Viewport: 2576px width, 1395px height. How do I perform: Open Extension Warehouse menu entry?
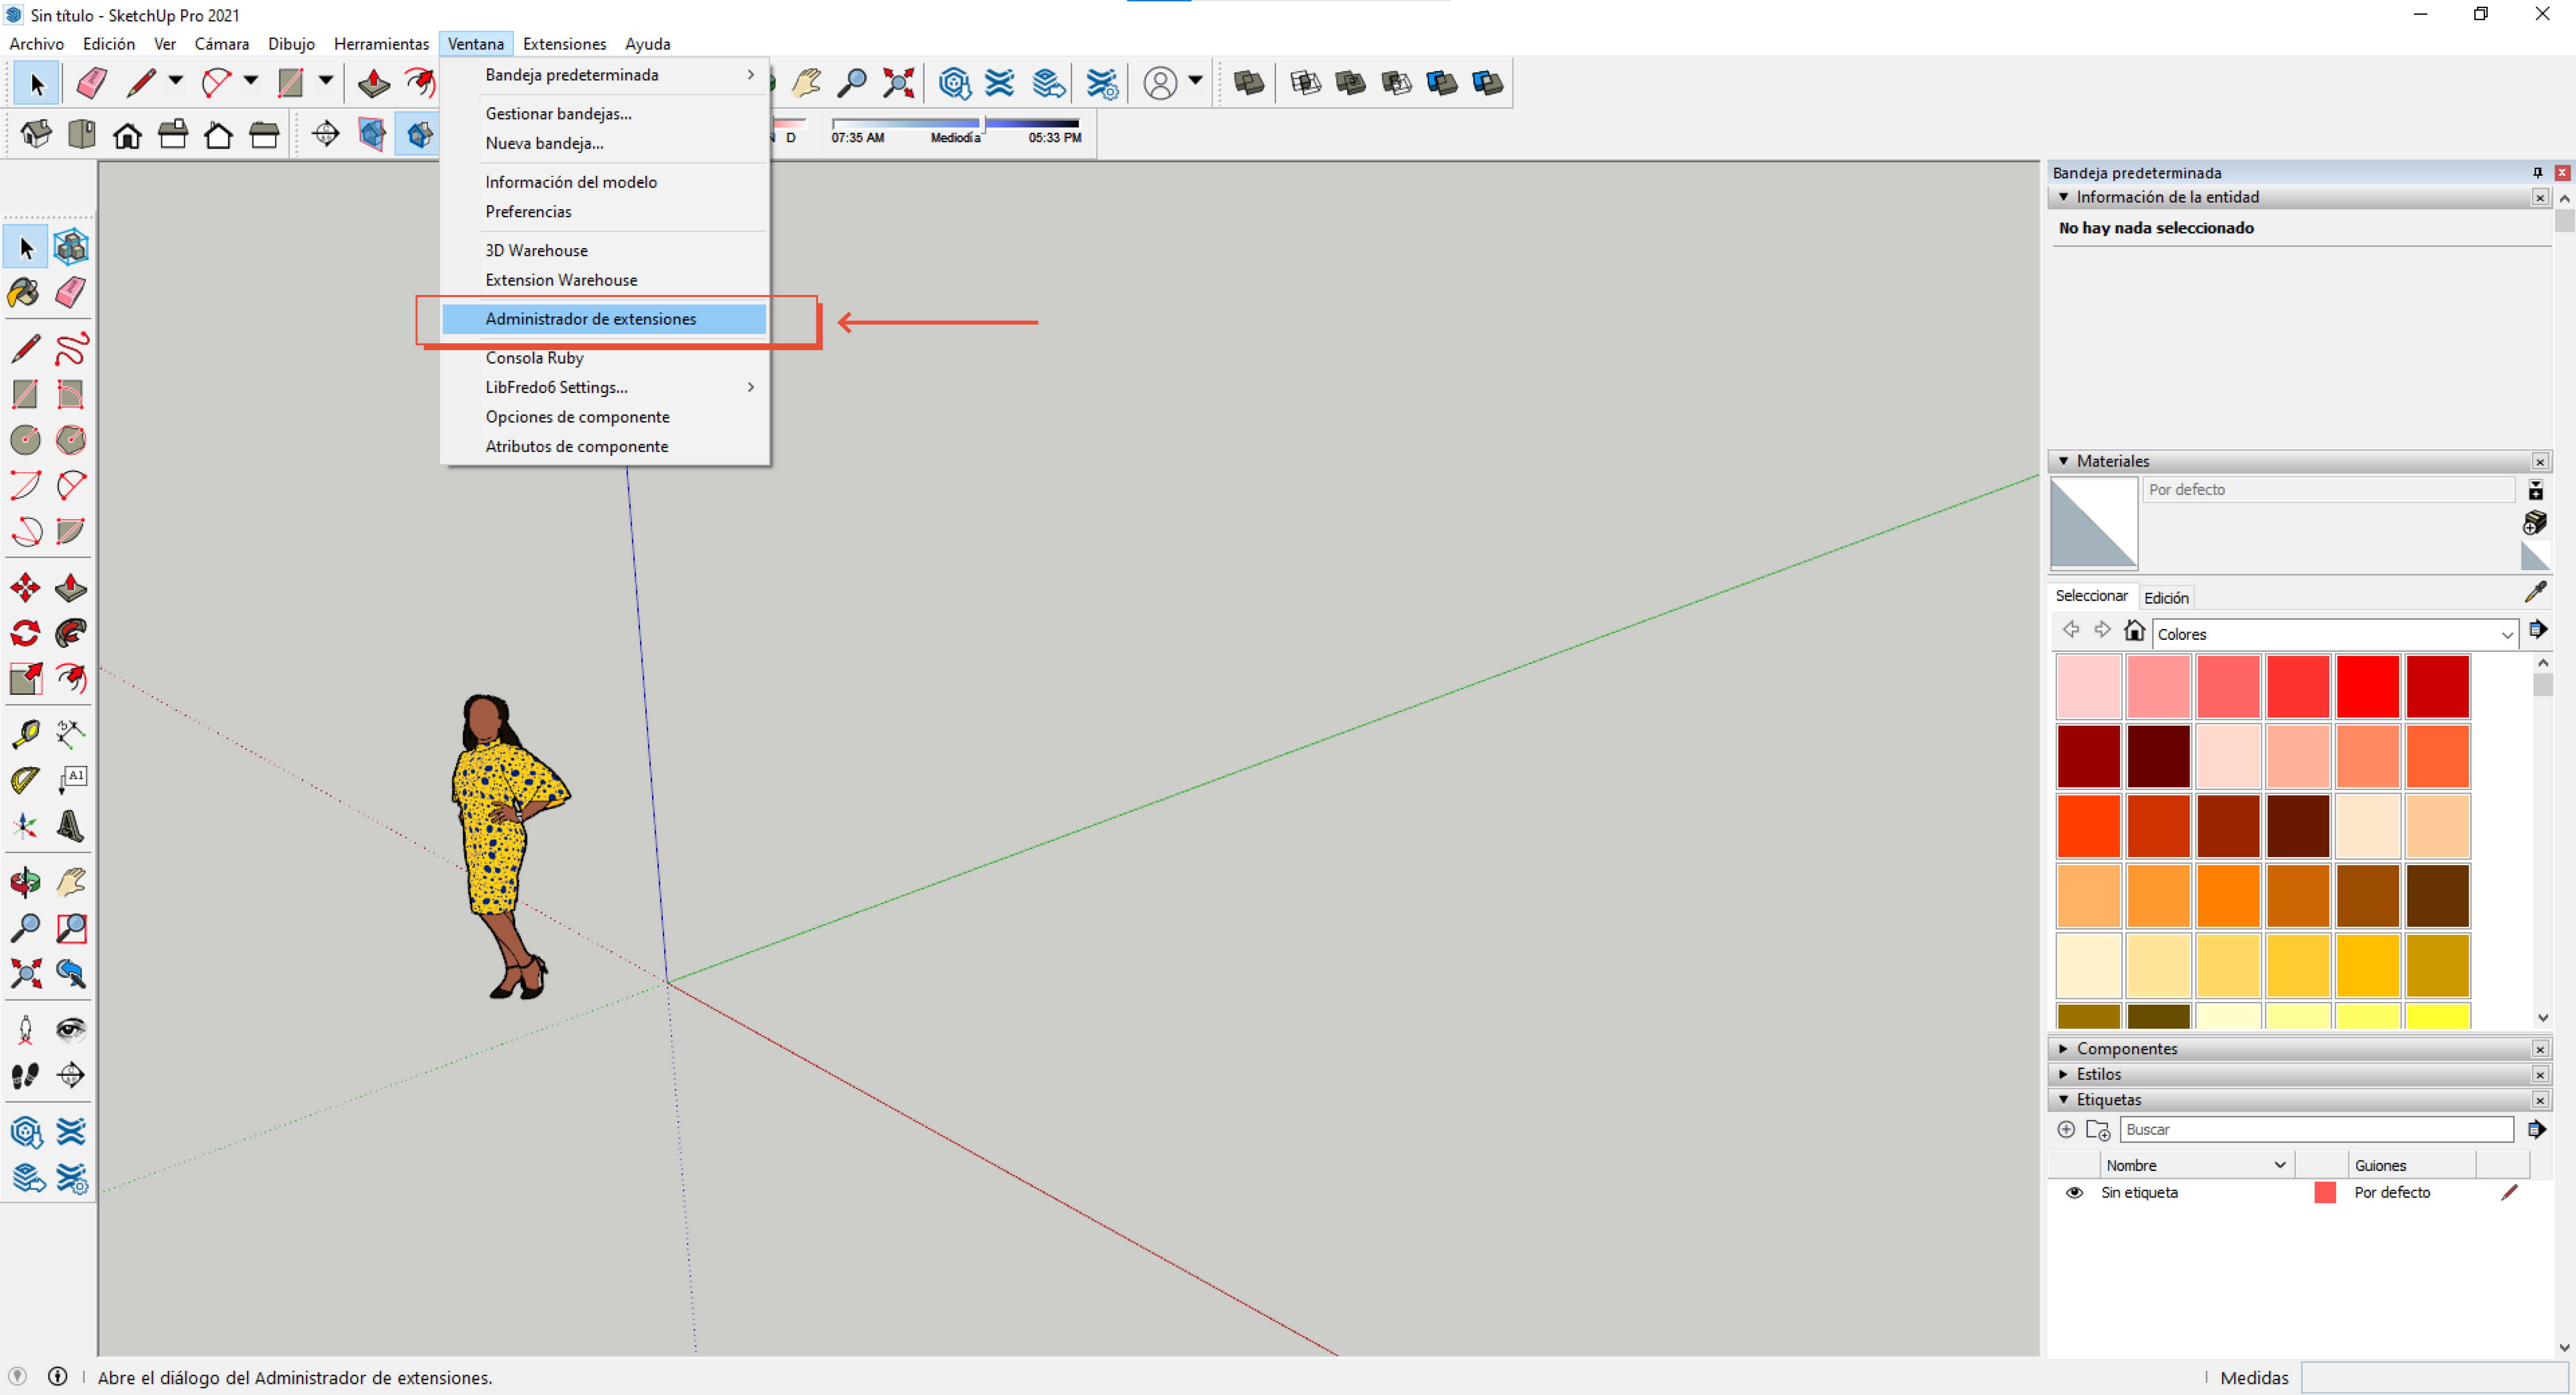click(x=604, y=280)
